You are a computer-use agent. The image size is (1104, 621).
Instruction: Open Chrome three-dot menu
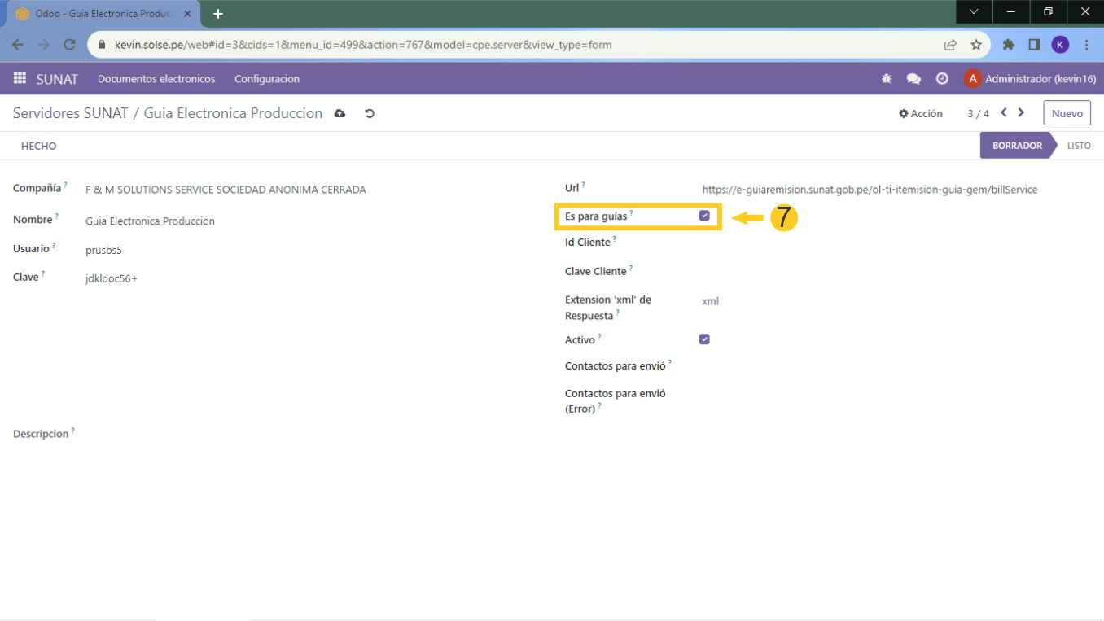click(x=1087, y=45)
